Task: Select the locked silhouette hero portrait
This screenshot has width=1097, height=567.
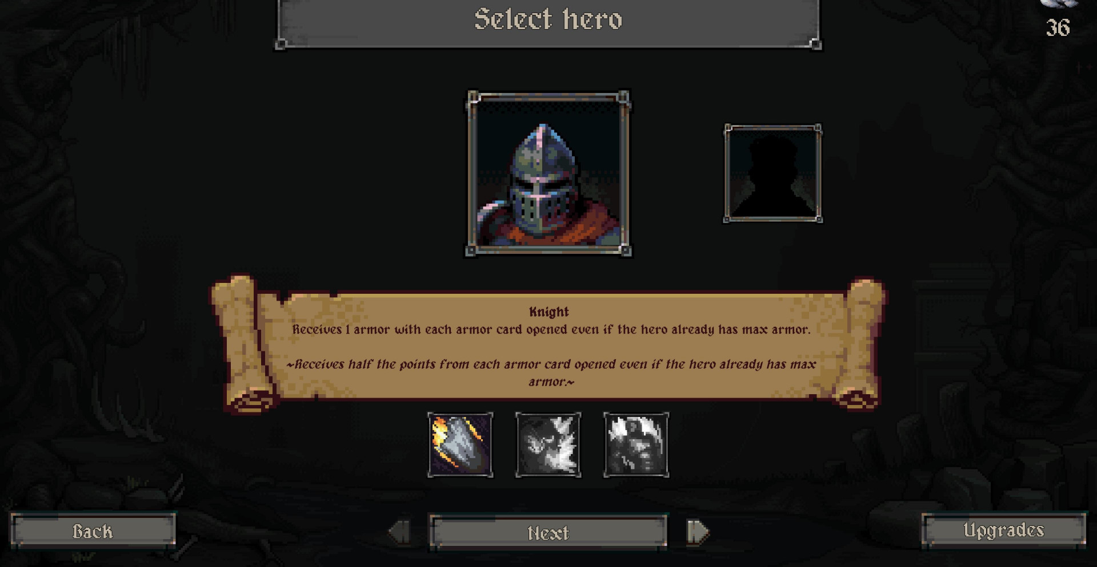Action: pos(773,173)
